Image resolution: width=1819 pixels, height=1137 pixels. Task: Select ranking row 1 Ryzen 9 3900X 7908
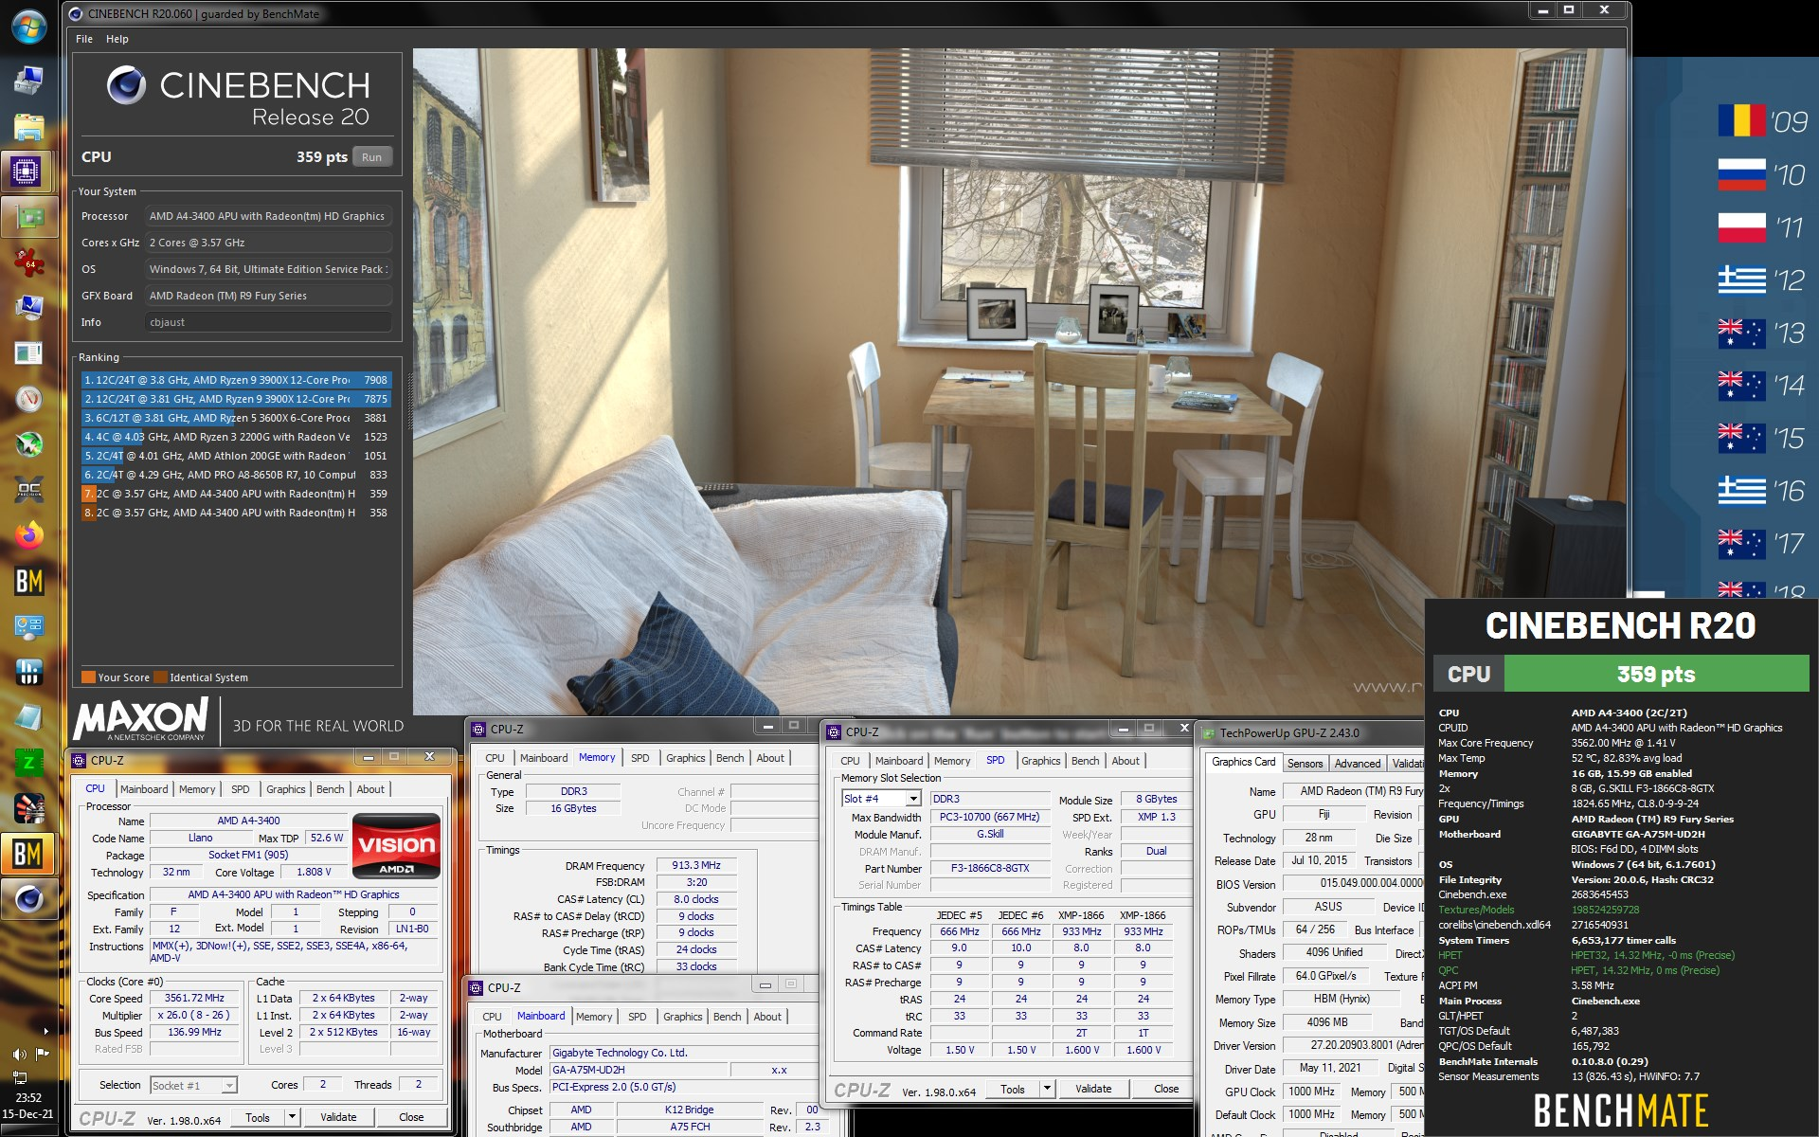[x=236, y=380]
